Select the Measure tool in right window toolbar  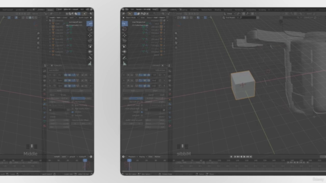pos(124,64)
